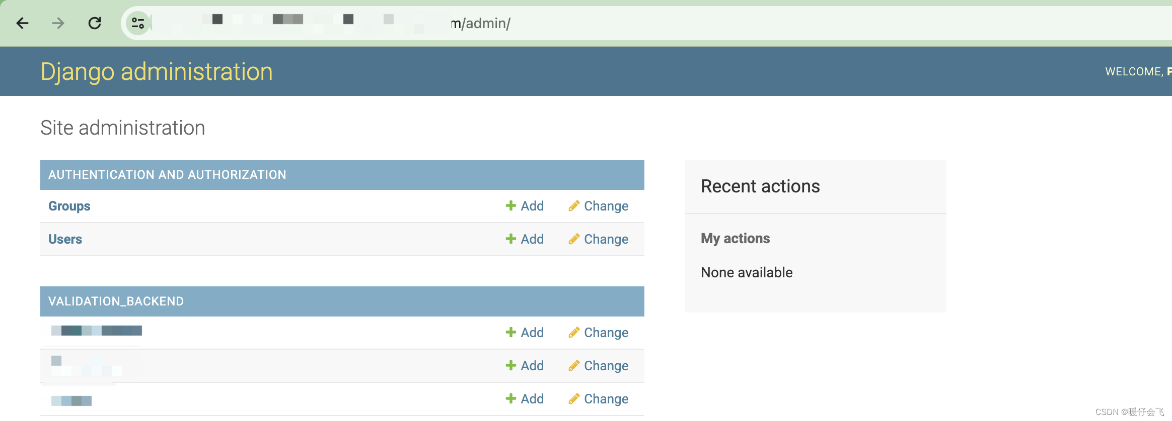Screen dimensions: 1172x421
Task: Click Add in first VALIDATION_BACKEND row
Action: 532,333
